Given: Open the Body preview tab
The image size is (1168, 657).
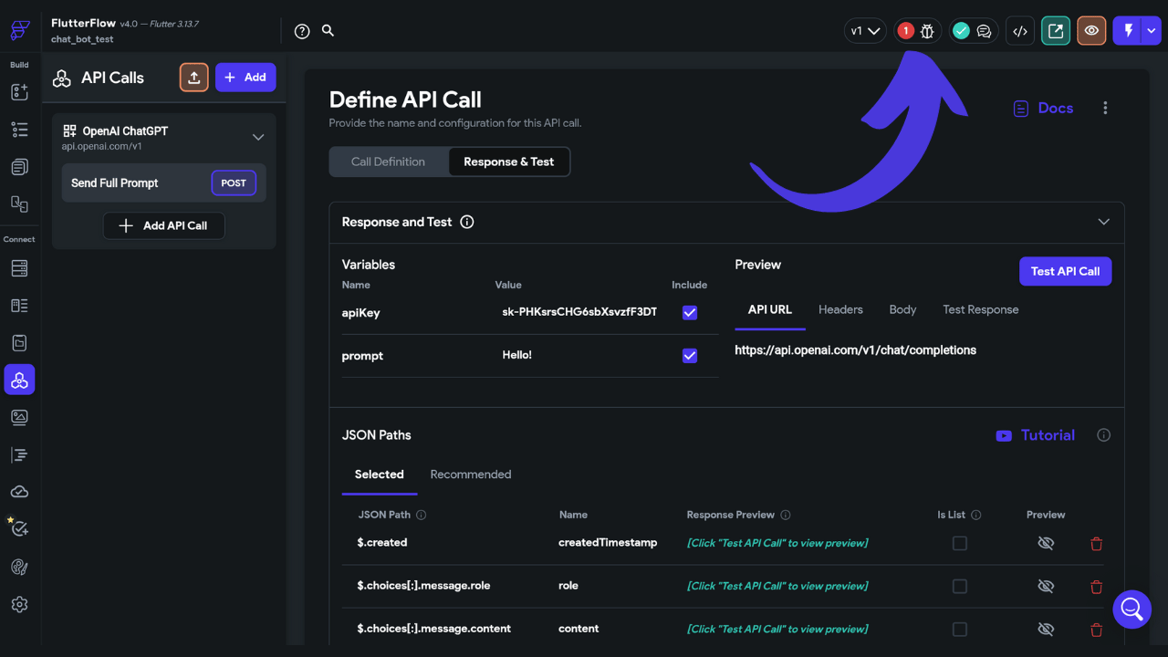Looking at the screenshot, I should (902, 310).
